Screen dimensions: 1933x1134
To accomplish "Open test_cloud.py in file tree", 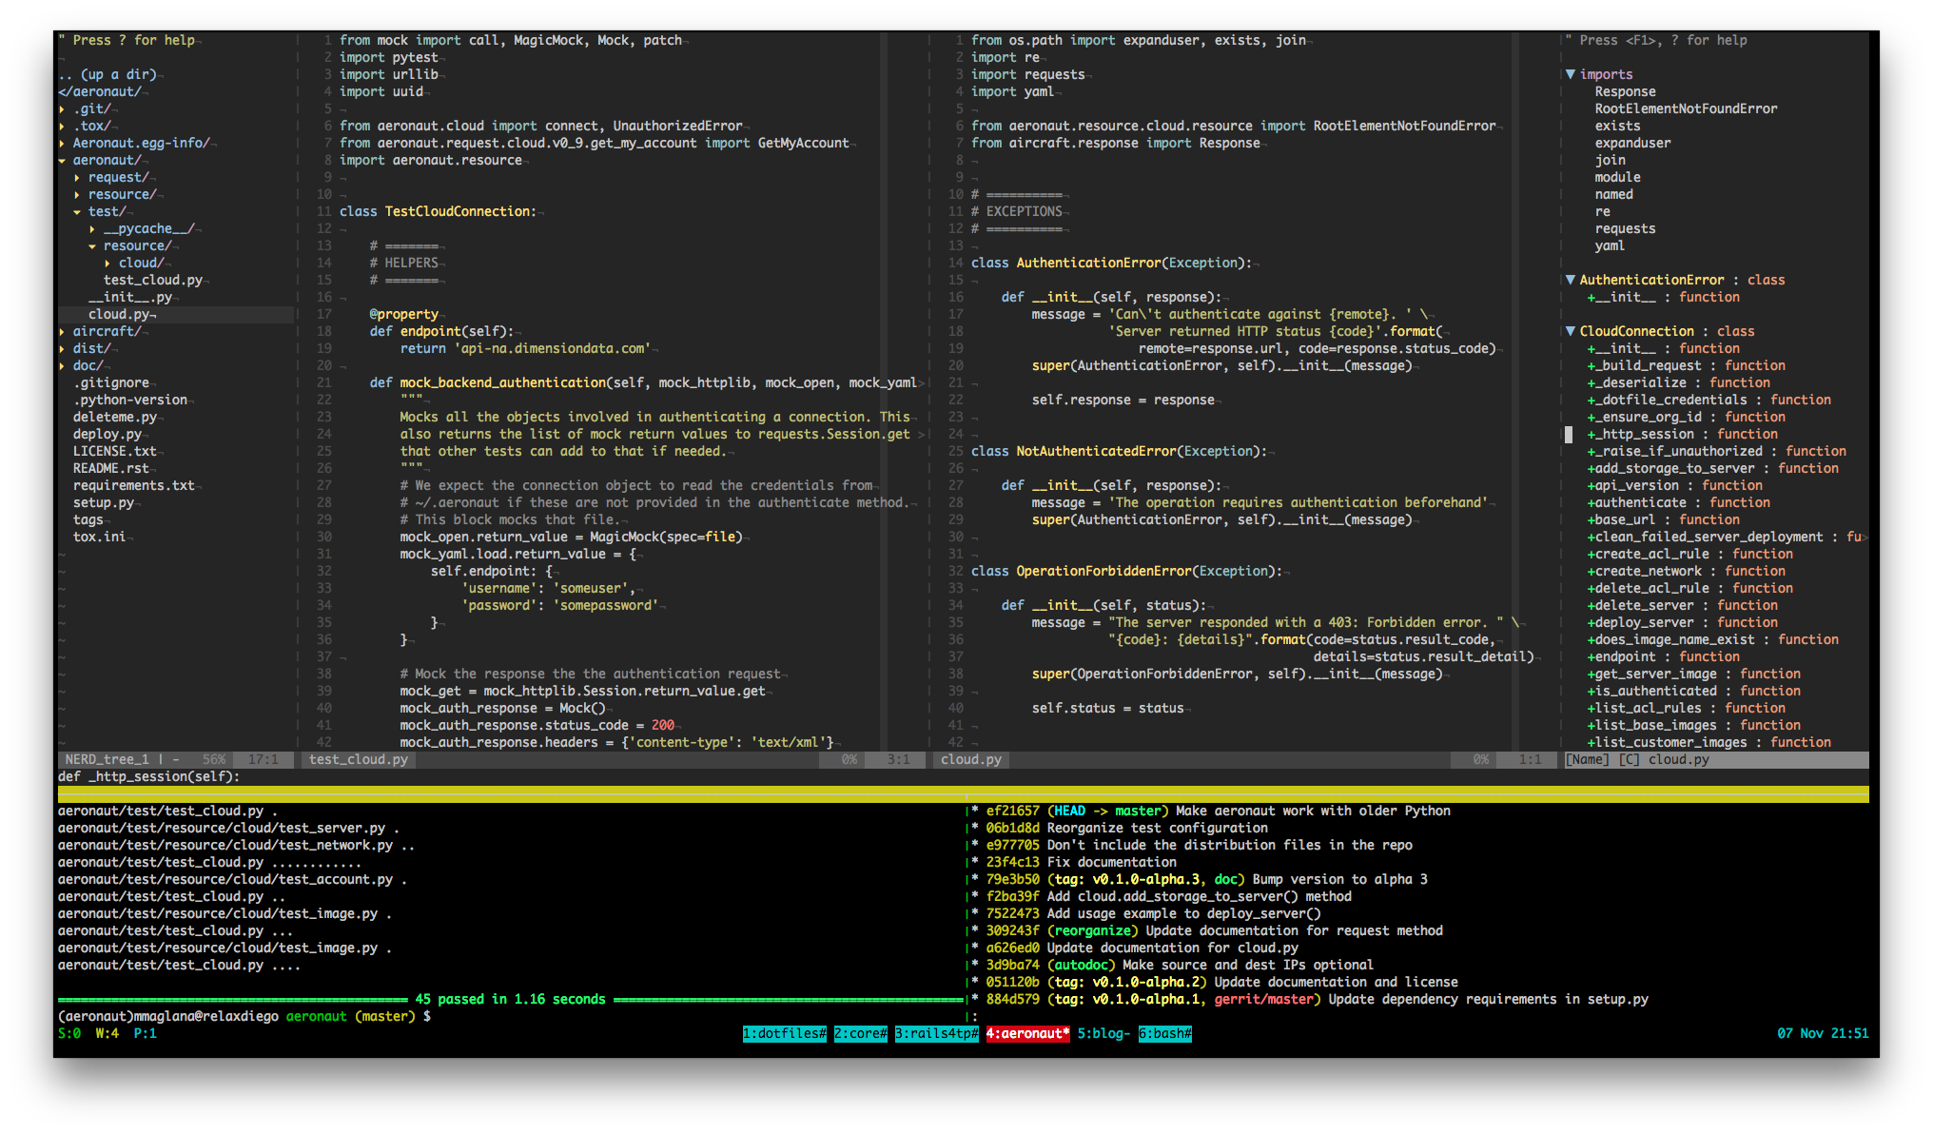I will [152, 280].
